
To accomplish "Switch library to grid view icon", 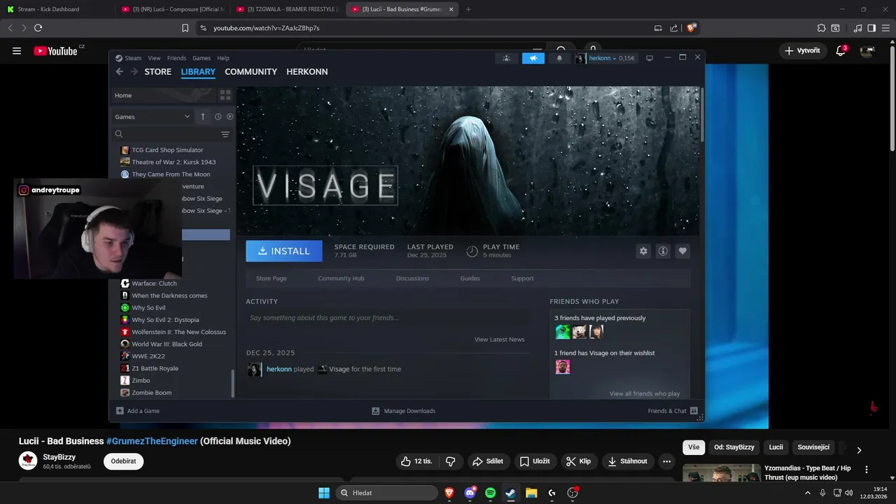I will pos(225,95).
